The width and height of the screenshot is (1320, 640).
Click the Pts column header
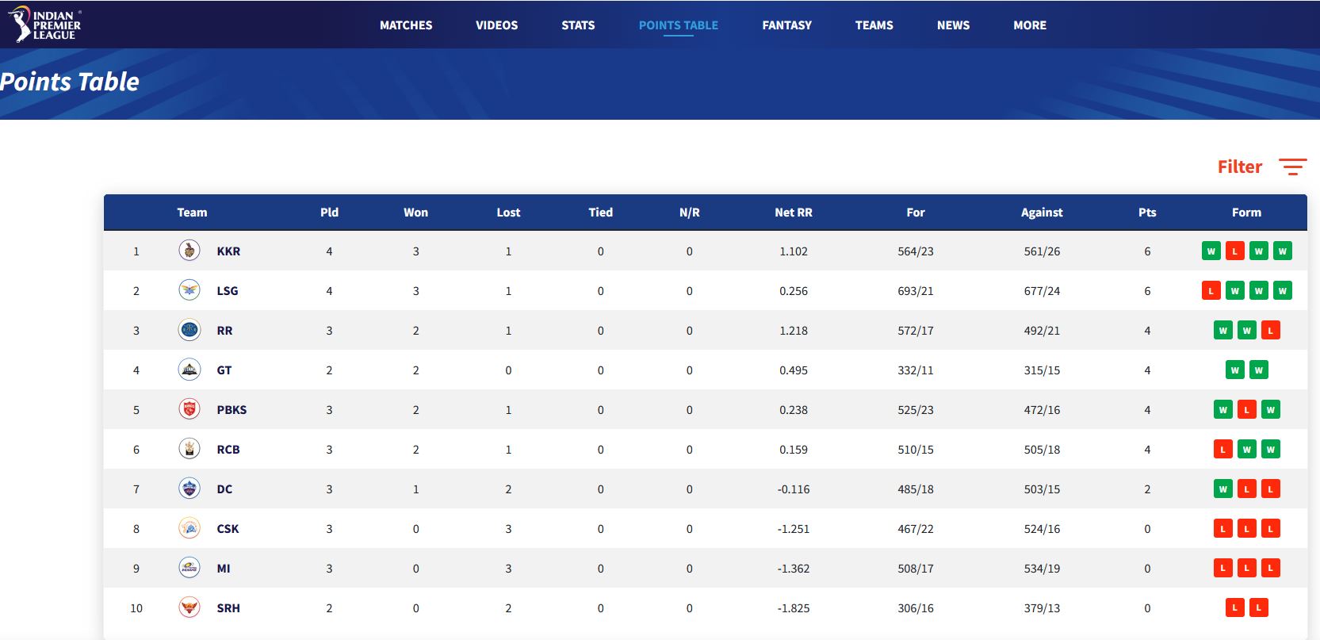(1147, 213)
